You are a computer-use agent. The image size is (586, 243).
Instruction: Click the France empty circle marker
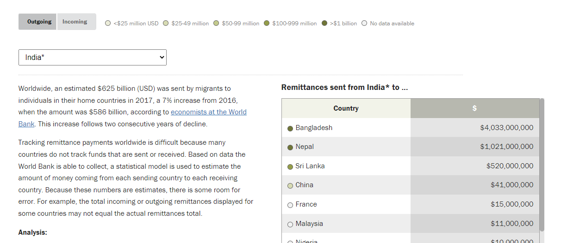coord(290,205)
